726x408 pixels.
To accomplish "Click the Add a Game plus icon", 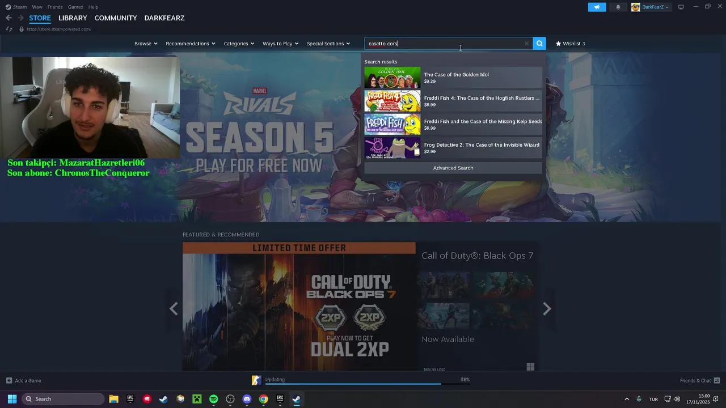I will 9,380.
